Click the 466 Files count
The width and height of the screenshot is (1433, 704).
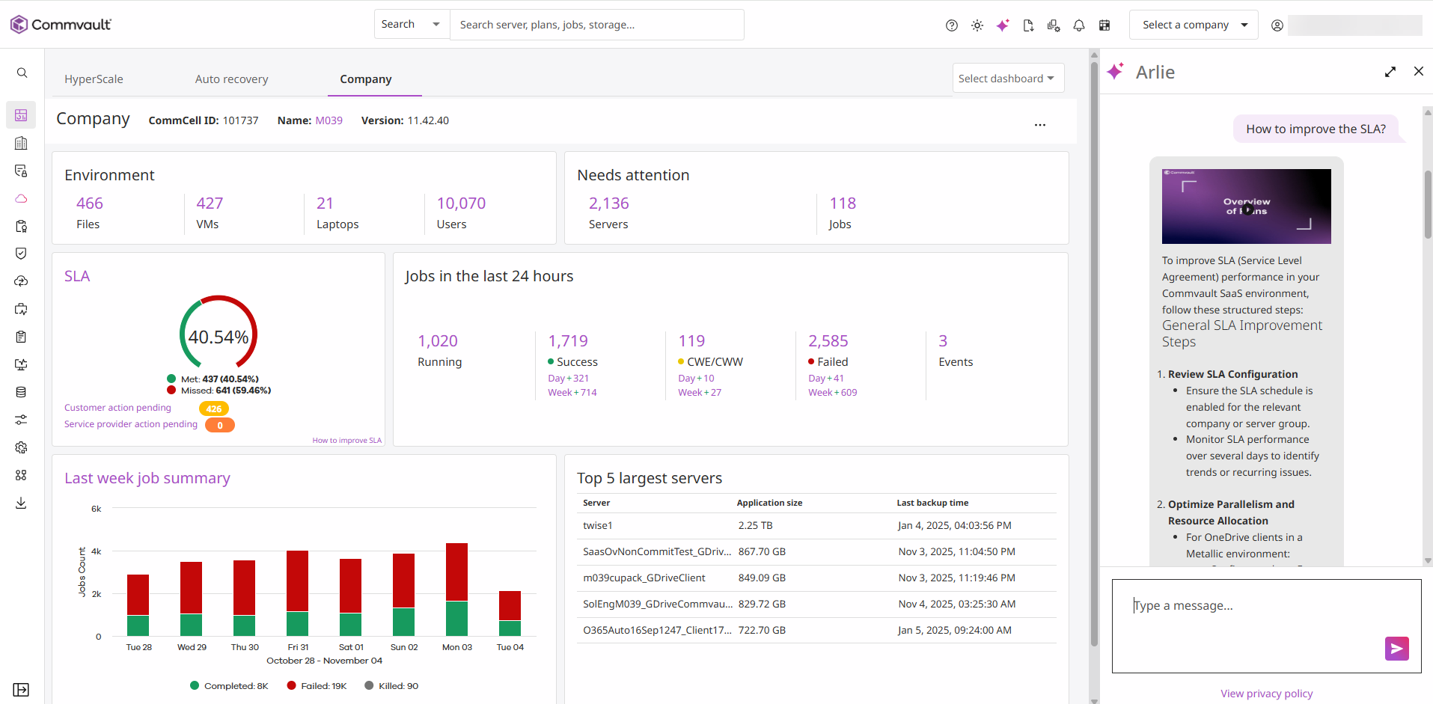click(x=90, y=203)
